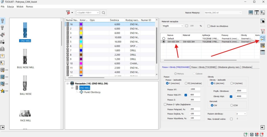Click the favorites star icon in left sidebar
The image size is (267, 137).
(x=3, y=91)
